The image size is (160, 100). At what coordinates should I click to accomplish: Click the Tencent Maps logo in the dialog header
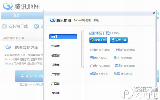(53, 20)
